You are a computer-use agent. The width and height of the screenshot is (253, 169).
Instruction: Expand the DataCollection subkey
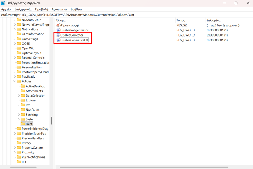click(x=19, y=96)
